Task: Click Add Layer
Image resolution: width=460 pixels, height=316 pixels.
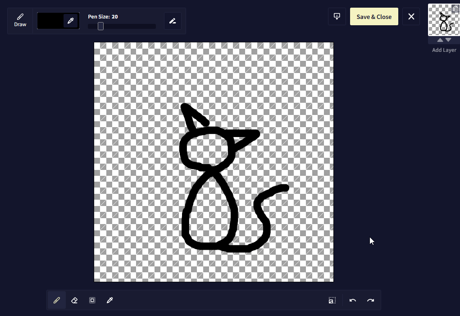Action: point(444,50)
